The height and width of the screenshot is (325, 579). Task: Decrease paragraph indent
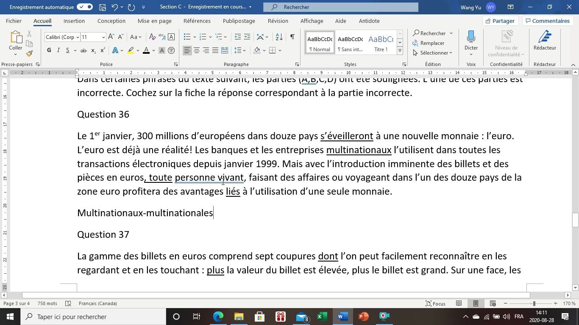click(x=237, y=37)
